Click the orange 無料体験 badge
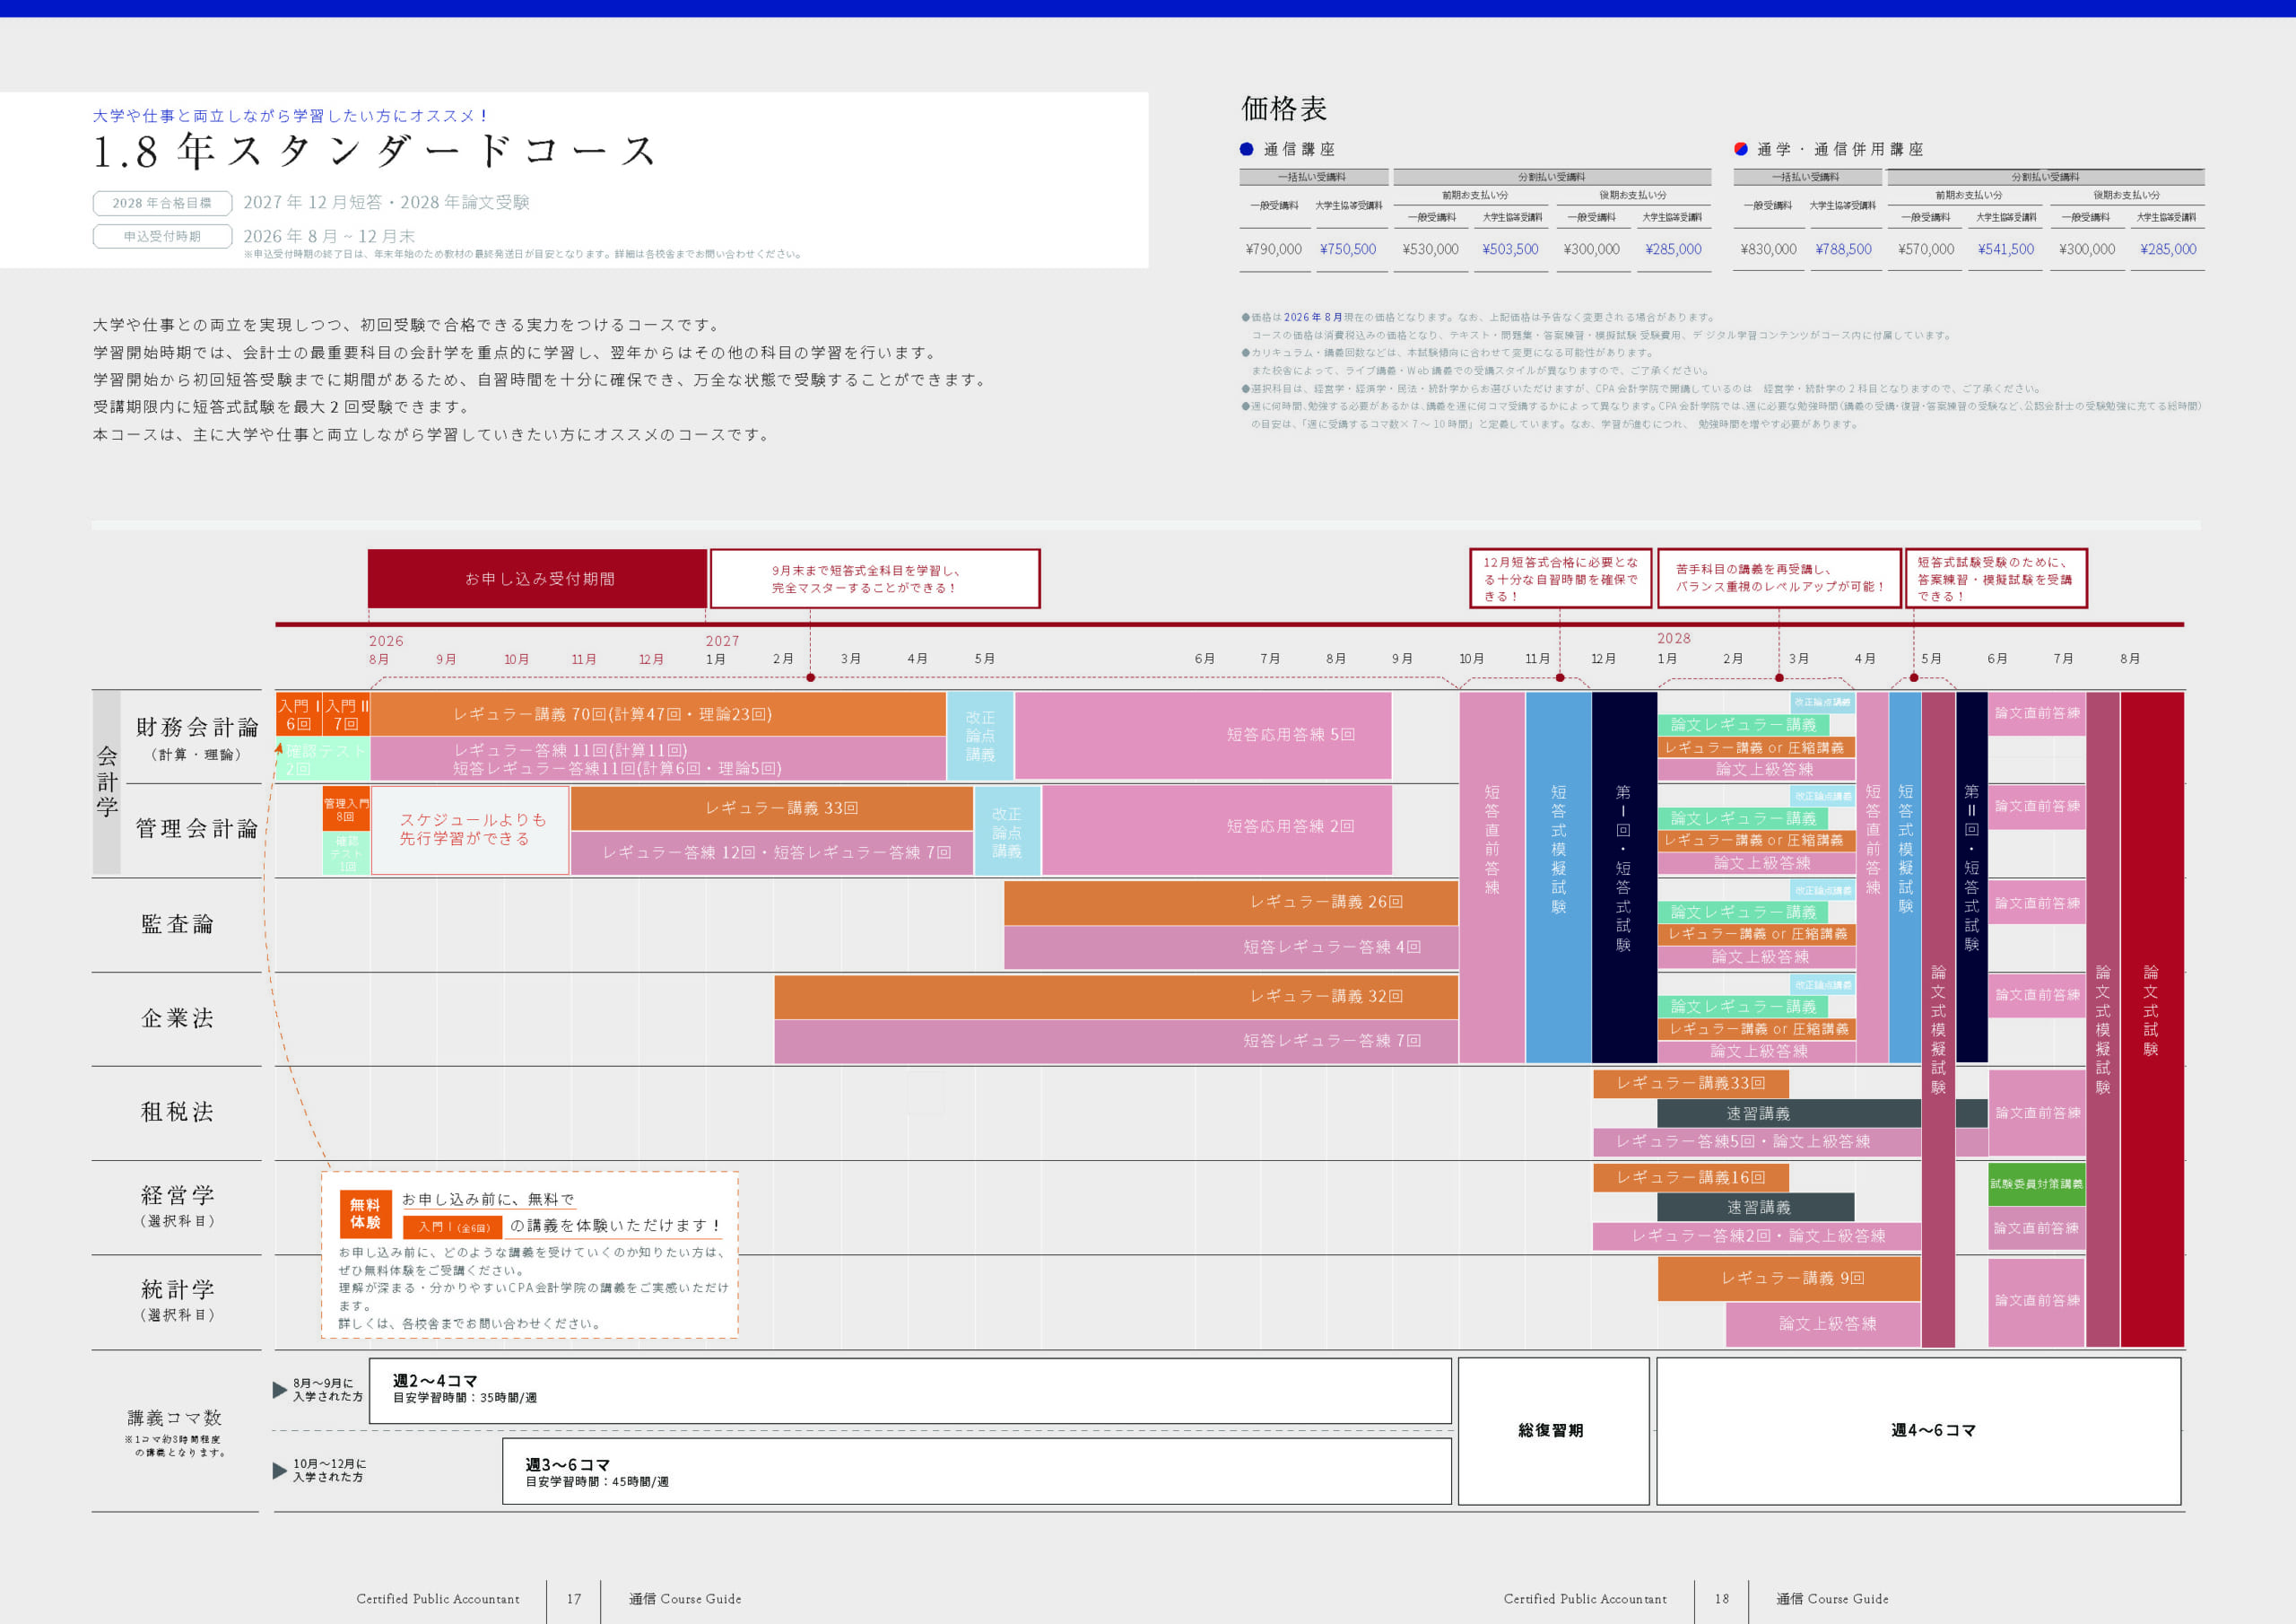Screen dimensions: 2296x1624 (365, 1214)
